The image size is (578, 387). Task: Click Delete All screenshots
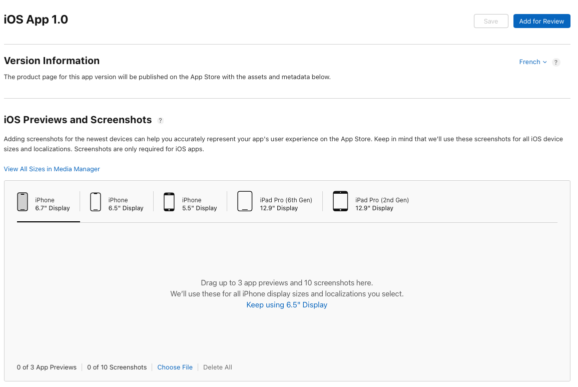[217, 367]
